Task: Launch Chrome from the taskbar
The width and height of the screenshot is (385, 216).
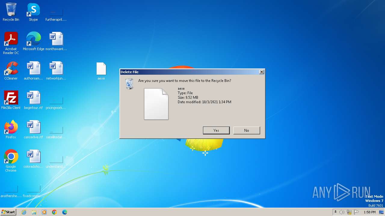Action: (54, 212)
